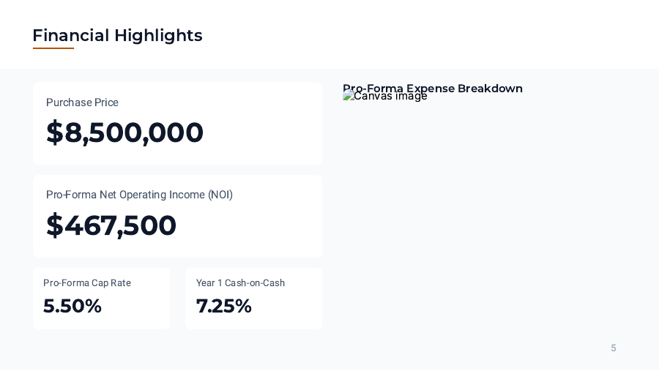The image size is (659, 371).
Task: Select the Year 1 Cash-on-Cash label
Action: click(240, 283)
